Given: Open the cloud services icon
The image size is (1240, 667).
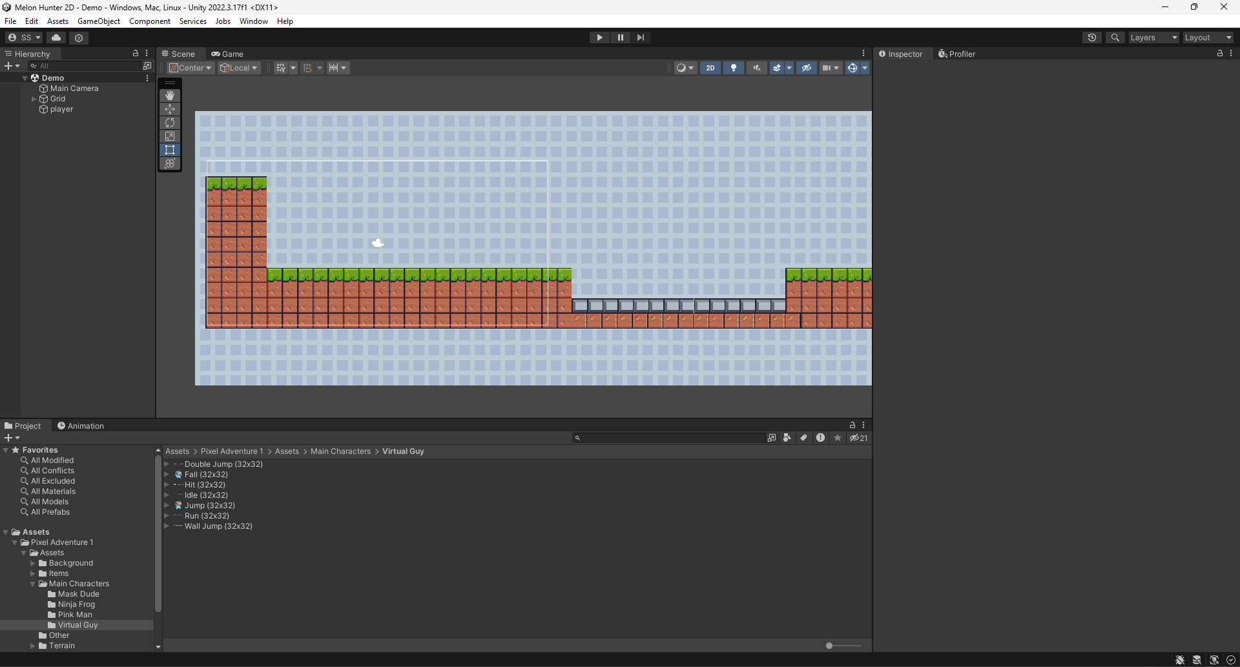Looking at the screenshot, I should tap(56, 37).
